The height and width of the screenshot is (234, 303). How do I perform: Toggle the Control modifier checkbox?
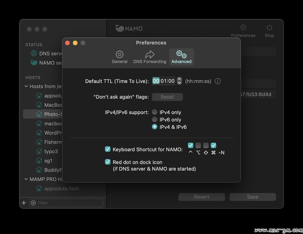[x=191, y=145]
